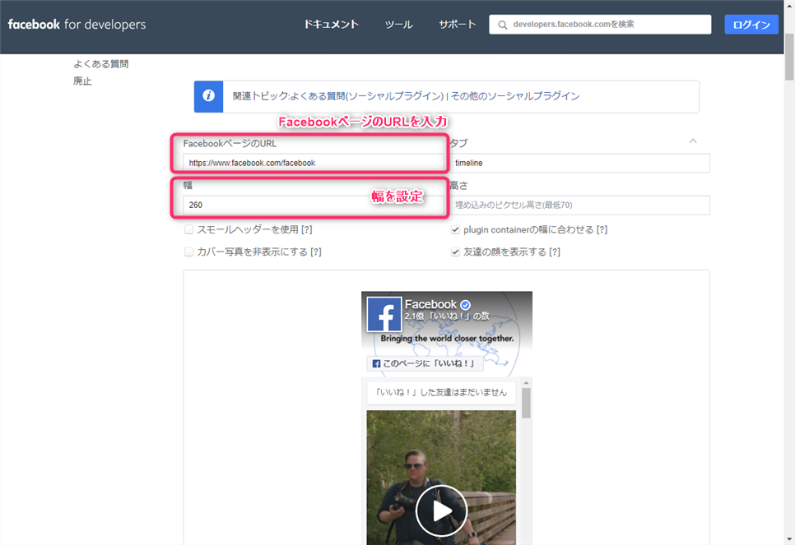Open the ドキュメント menu
Viewport: 795px width, 545px height.
[331, 25]
